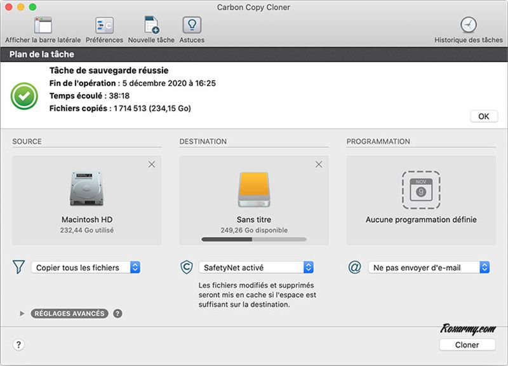
Task: Open Historique des tâches clock icon
Action: (468, 25)
